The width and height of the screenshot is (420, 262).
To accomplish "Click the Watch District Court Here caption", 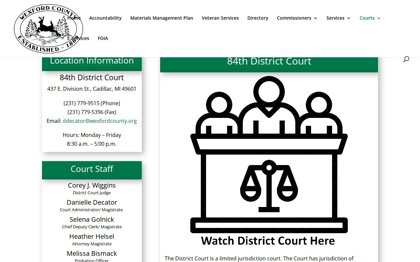I will [268, 241].
